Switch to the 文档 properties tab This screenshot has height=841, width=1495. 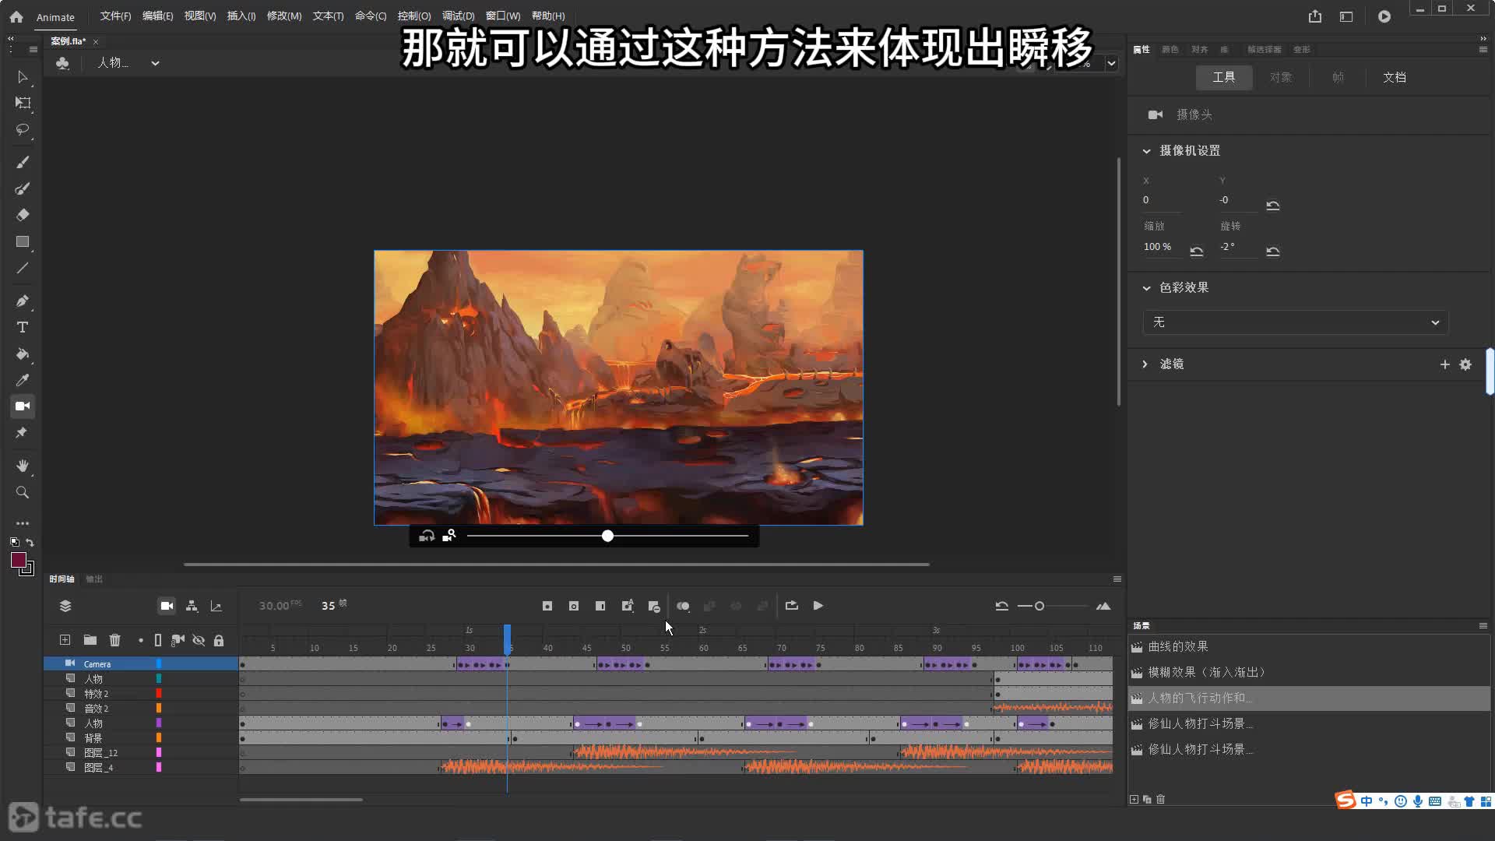1395,77
